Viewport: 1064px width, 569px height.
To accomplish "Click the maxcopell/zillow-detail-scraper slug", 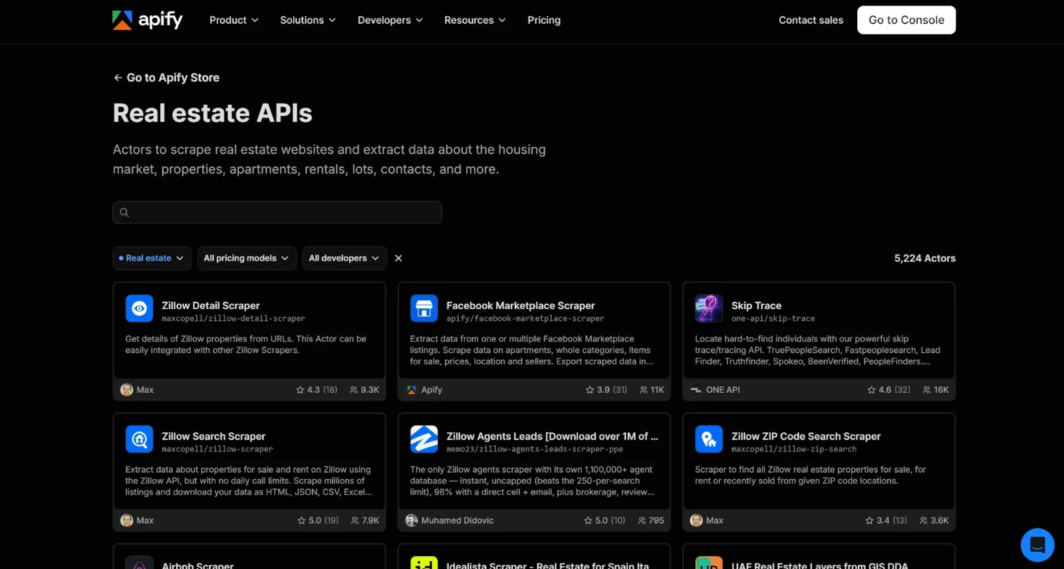I will click(233, 319).
